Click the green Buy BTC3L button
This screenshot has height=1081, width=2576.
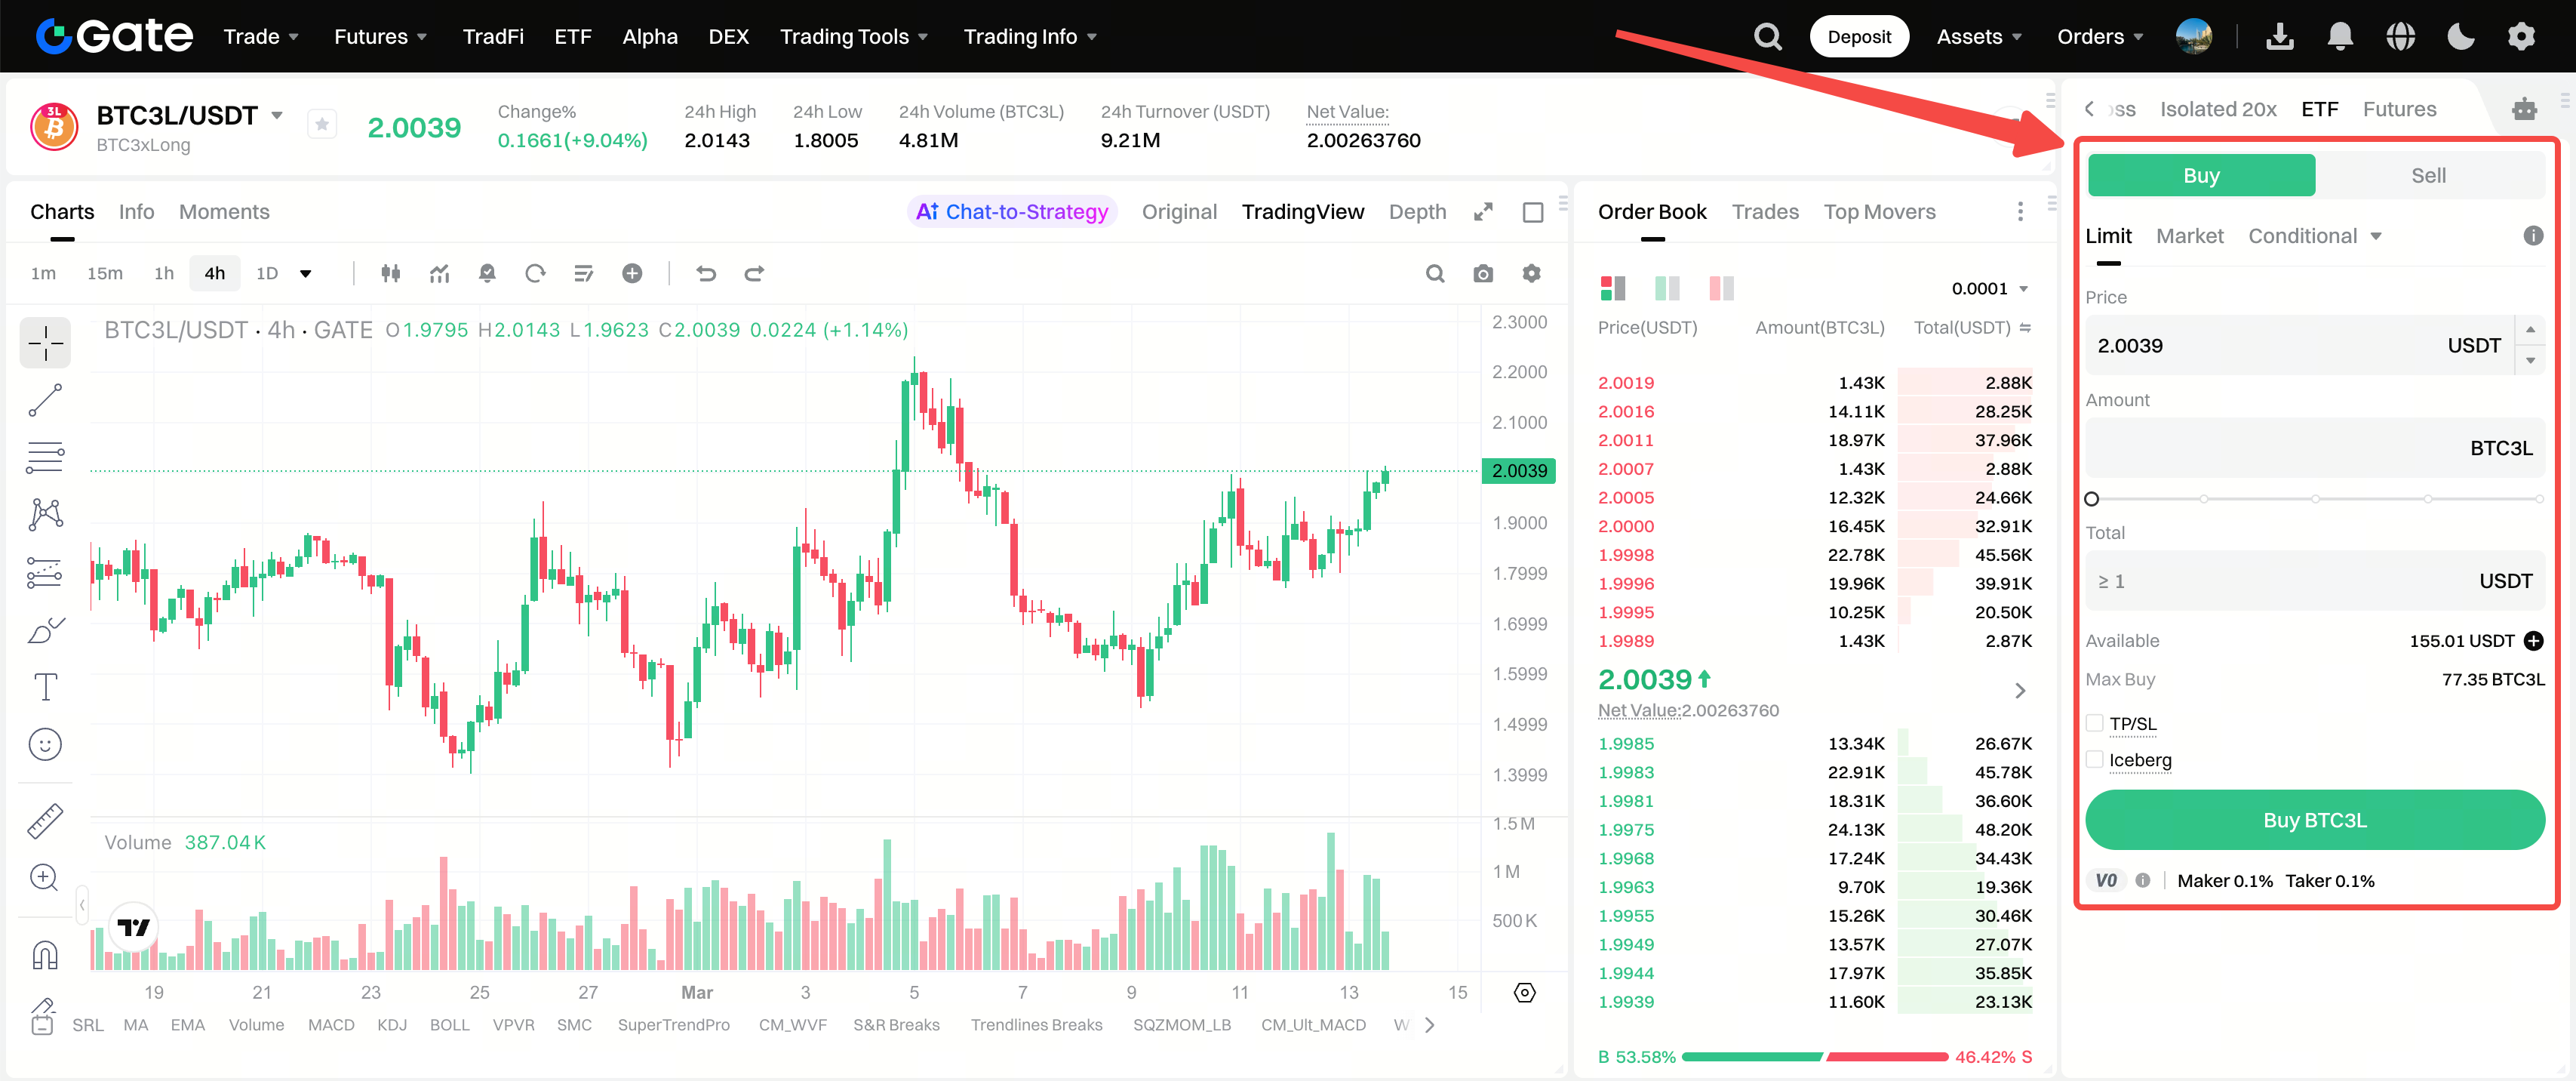2314,820
